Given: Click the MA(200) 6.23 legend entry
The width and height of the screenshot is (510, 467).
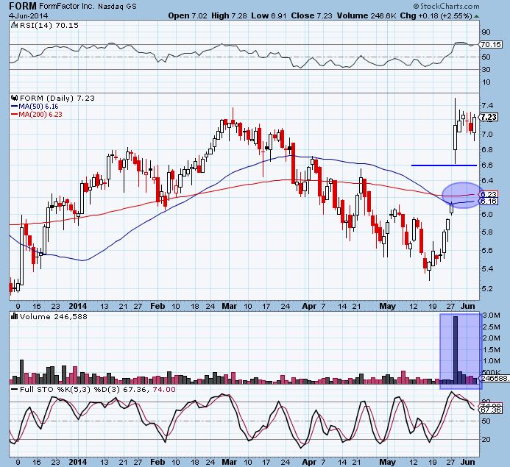Looking at the screenshot, I should 37,115.
